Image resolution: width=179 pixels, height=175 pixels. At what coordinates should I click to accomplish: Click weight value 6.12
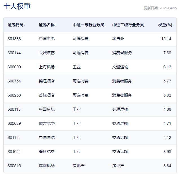pyautogui.click(x=167, y=67)
